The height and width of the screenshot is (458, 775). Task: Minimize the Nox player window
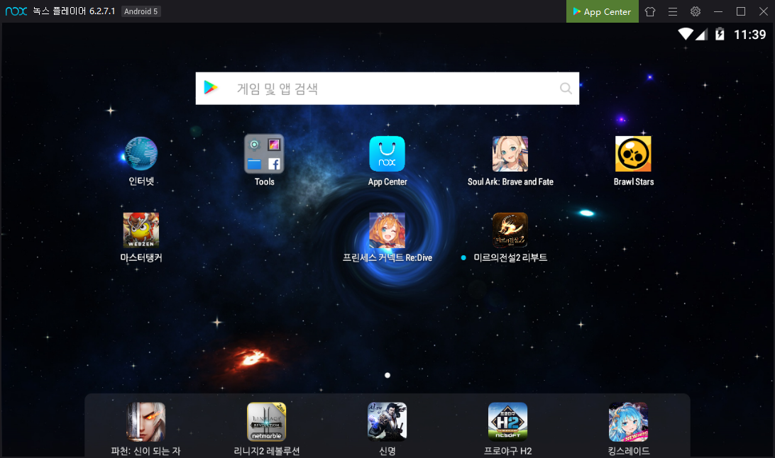[718, 11]
